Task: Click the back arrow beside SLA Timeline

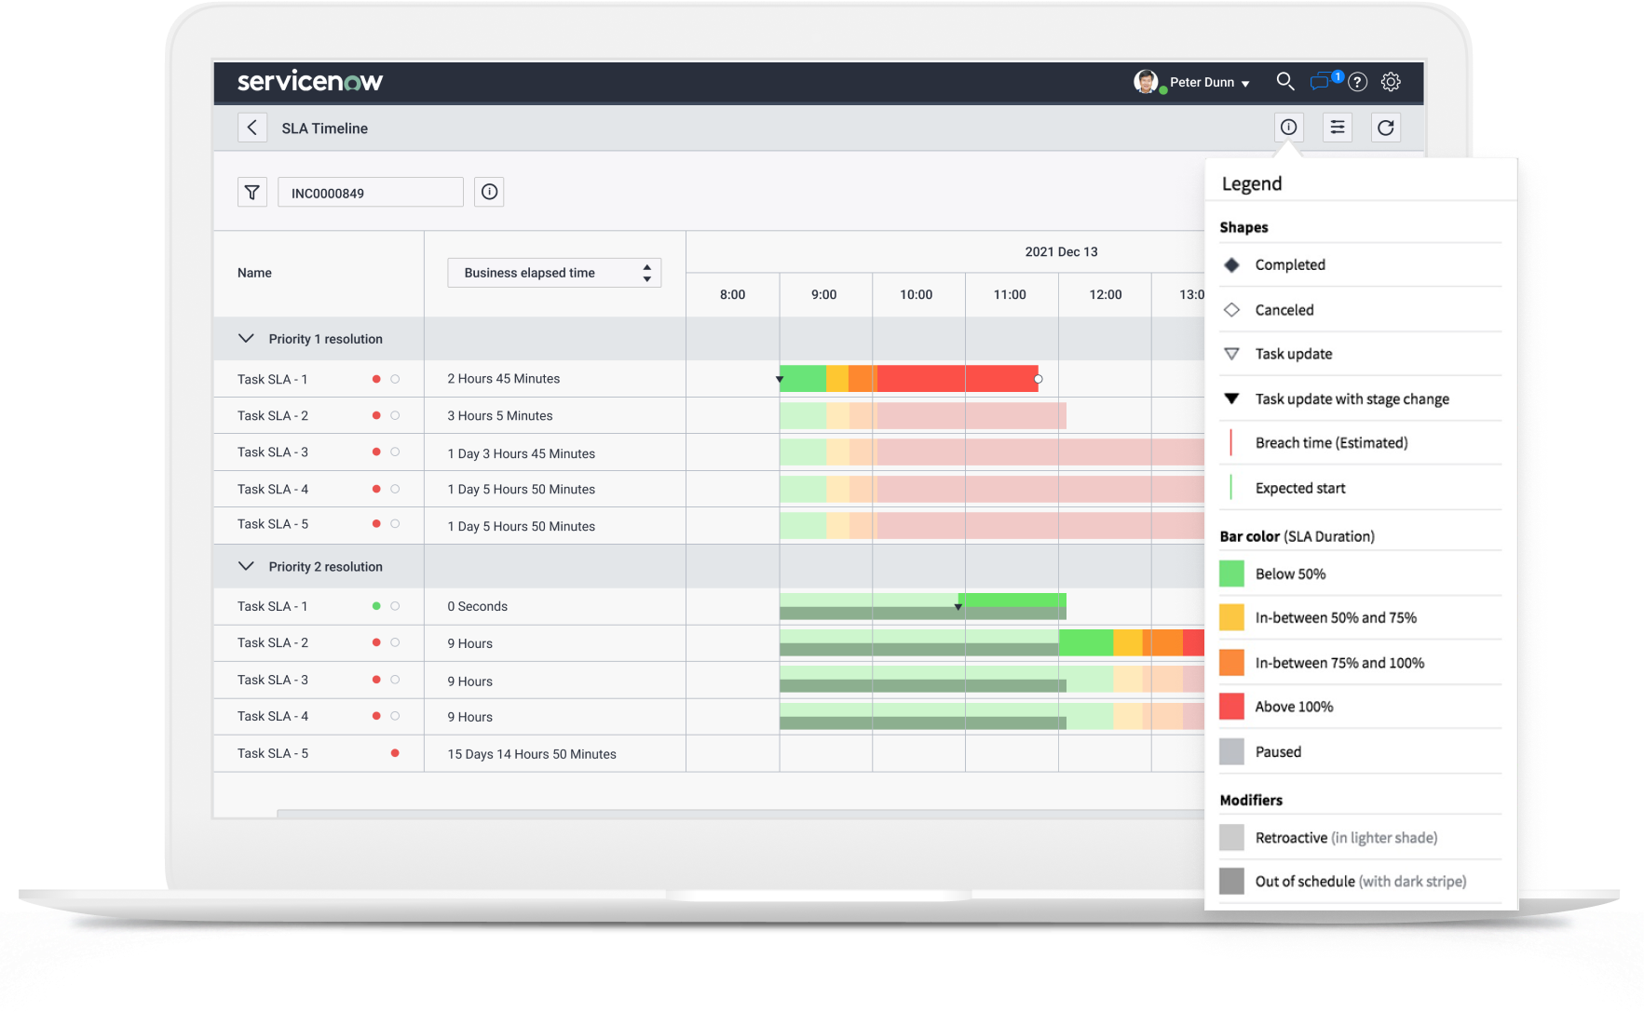Action: 252,128
